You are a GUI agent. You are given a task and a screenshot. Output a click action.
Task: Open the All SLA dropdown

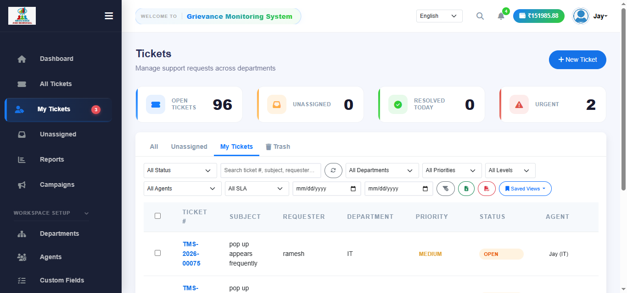(x=257, y=189)
